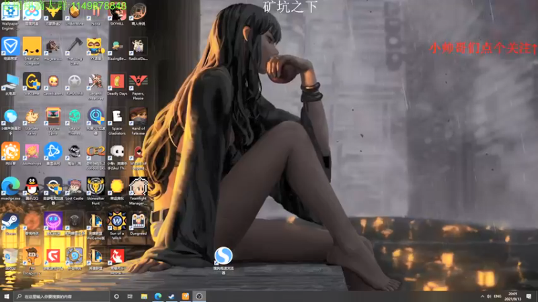Viewport: 538px width, 302px height.
Task: Open the Baidu Netdisk cloud shortcut
Action: [x=32, y=13]
